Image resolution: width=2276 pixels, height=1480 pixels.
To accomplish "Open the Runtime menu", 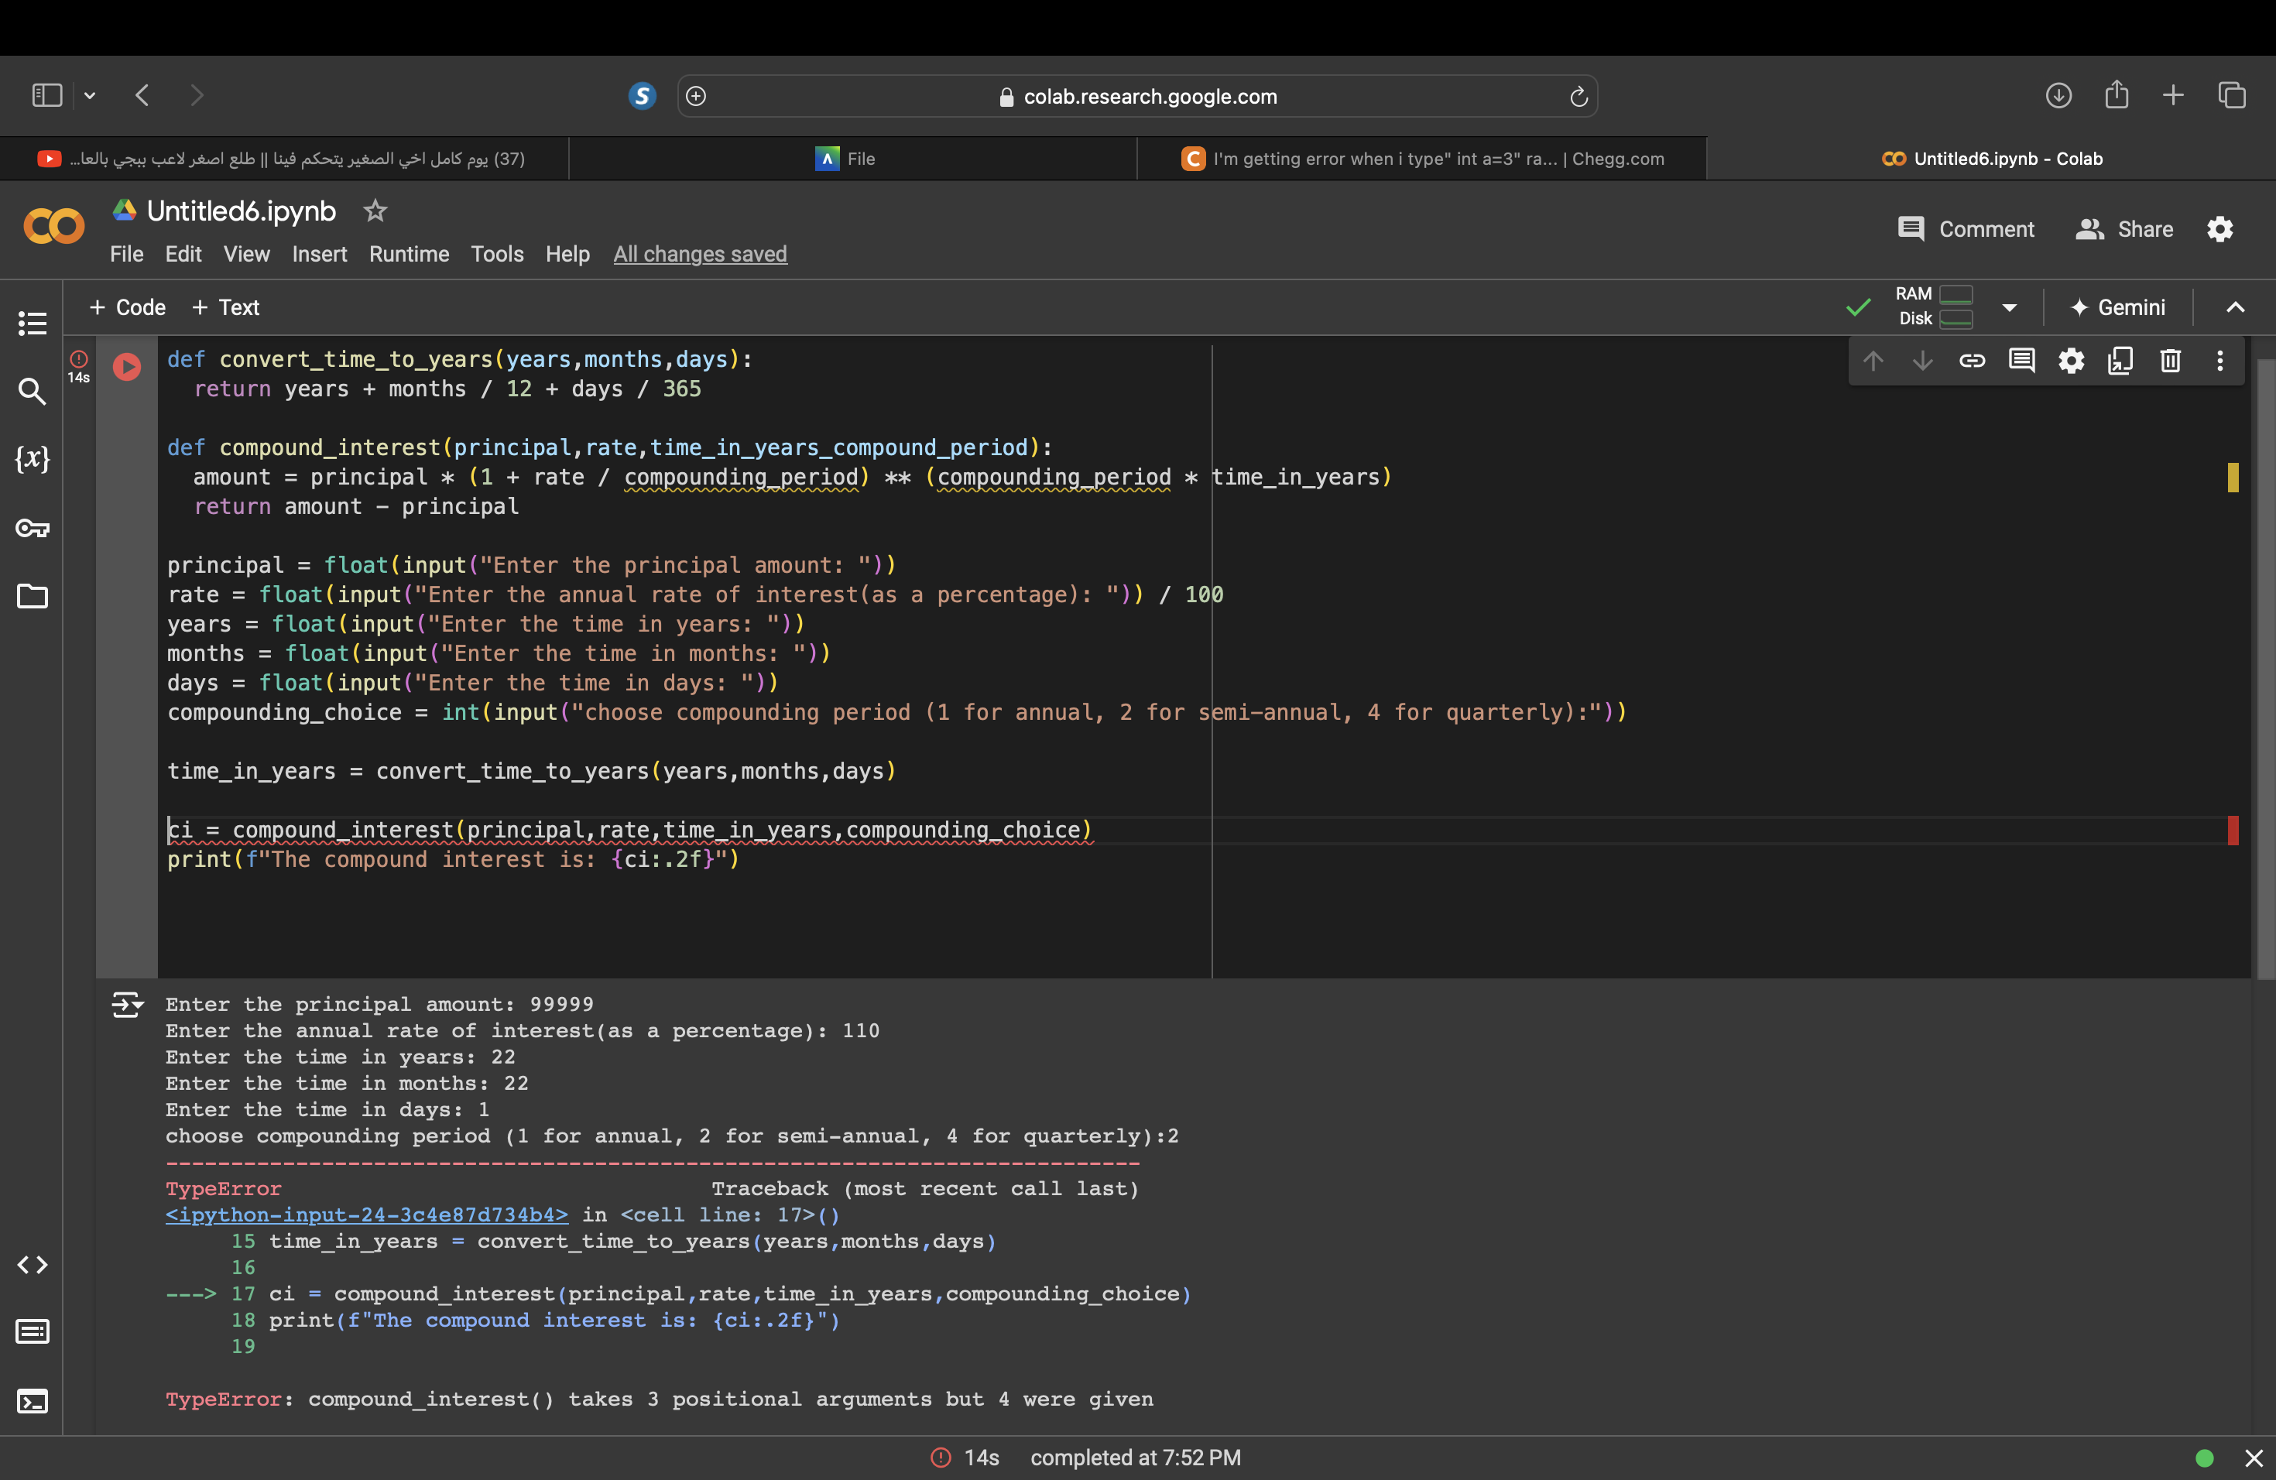I will point(408,255).
